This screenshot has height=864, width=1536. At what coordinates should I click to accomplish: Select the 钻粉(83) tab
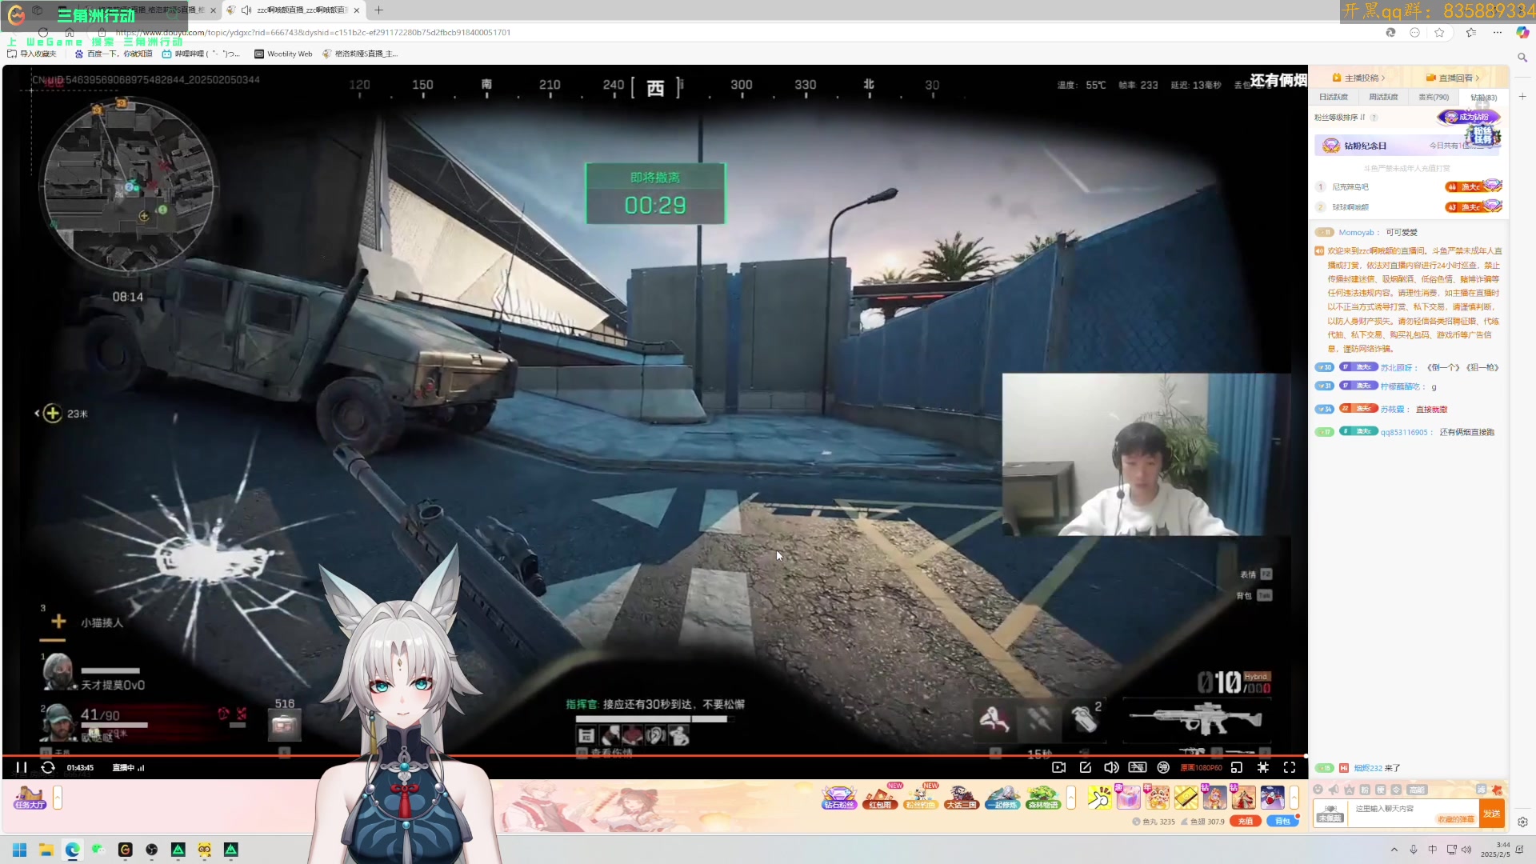pos(1483,98)
